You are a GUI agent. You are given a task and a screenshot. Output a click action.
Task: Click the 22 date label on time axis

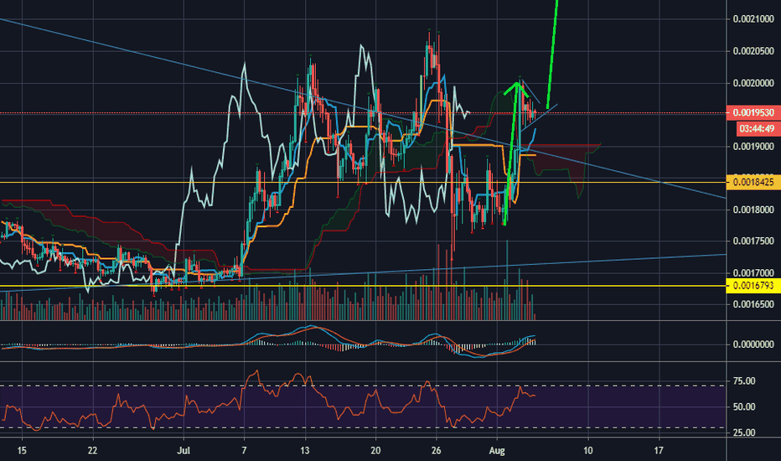(92, 451)
